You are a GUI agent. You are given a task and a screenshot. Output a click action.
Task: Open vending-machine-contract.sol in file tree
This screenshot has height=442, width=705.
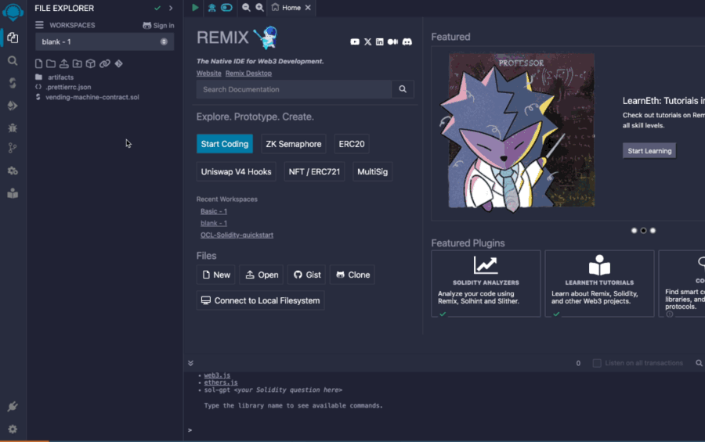pyautogui.click(x=92, y=97)
